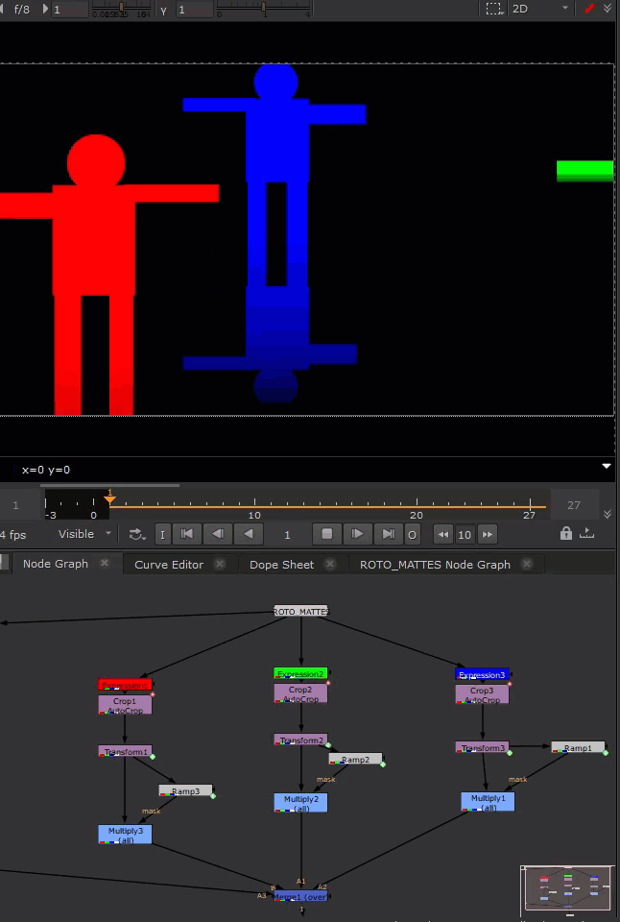Switch to the Dope Sheet tab
This screenshot has height=922, width=620.
pyautogui.click(x=281, y=565)
